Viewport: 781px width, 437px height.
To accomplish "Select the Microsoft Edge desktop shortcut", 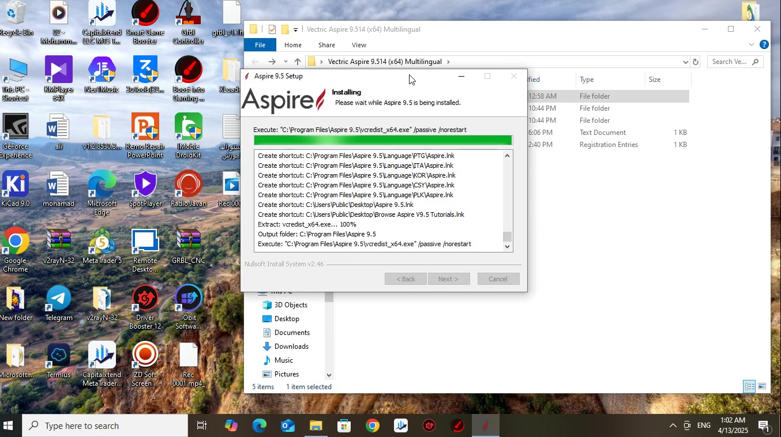I will (x=102, y=193).
